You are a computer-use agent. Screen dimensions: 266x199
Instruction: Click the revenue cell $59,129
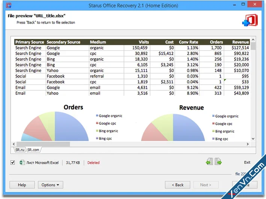[x=241, y=88]
